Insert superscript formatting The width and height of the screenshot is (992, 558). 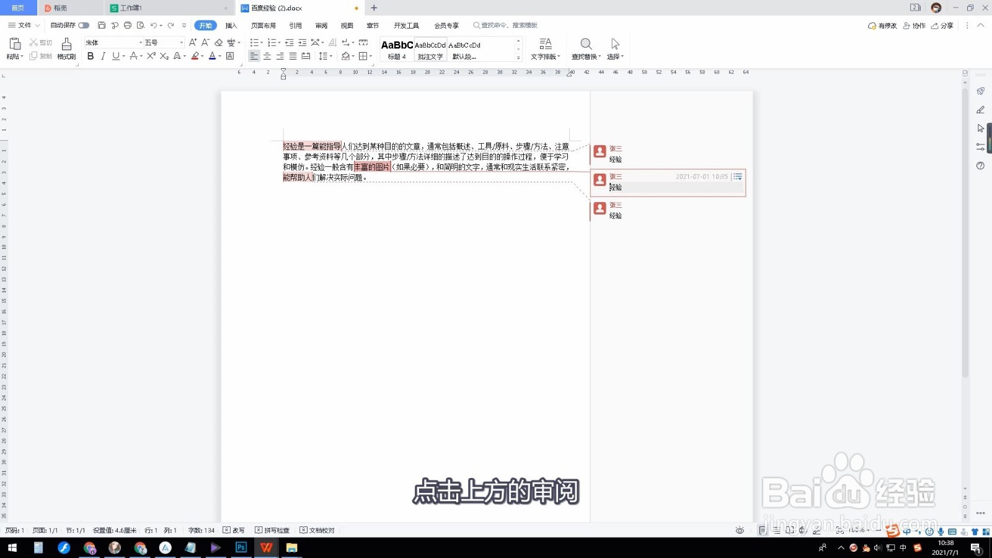click(151, 56)
